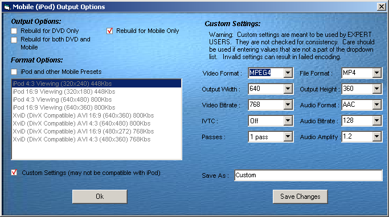
Task: Click Save Changes button
Action: pos(300,197)
